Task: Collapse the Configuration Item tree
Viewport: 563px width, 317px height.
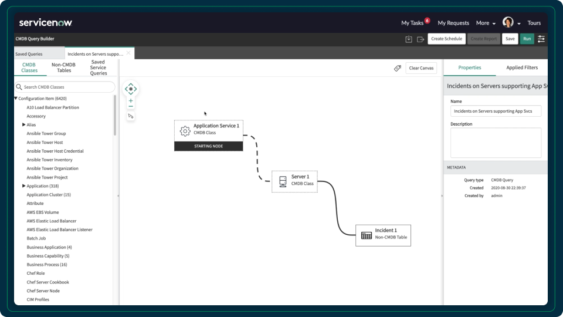Action: (x=16, y=98)
